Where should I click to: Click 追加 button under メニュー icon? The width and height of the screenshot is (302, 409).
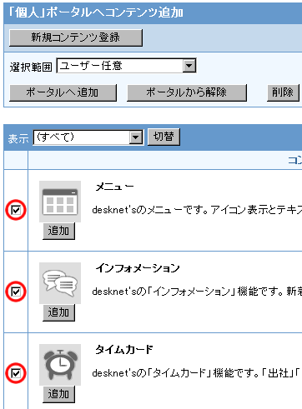coord(58,231)
